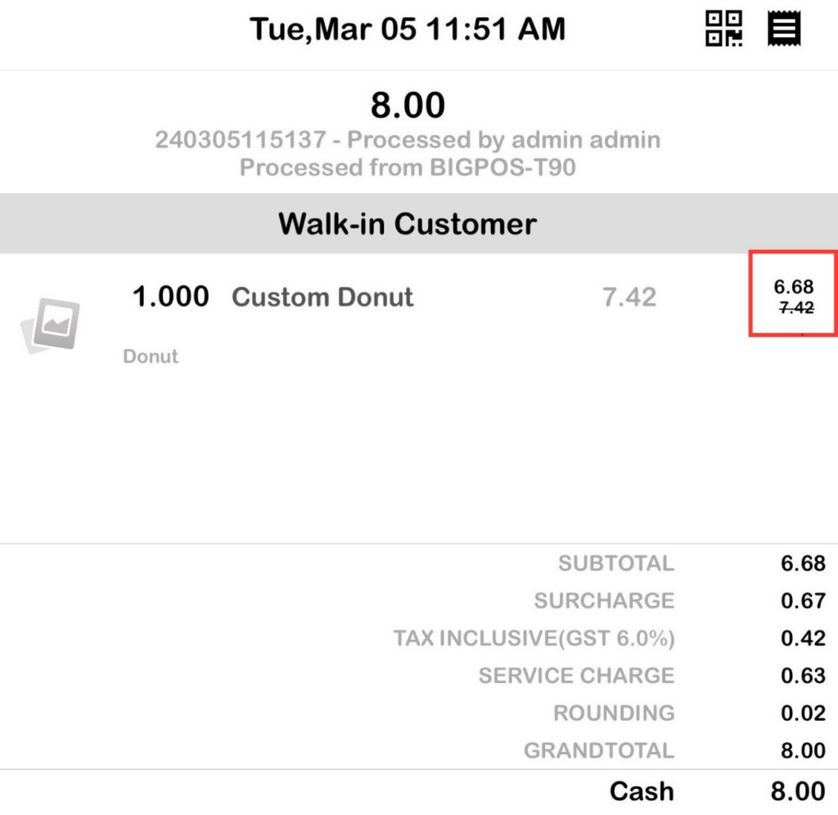Click the Custom Donut item name
The width and height of the screenshot is (838, 815).
click(322, 297)
